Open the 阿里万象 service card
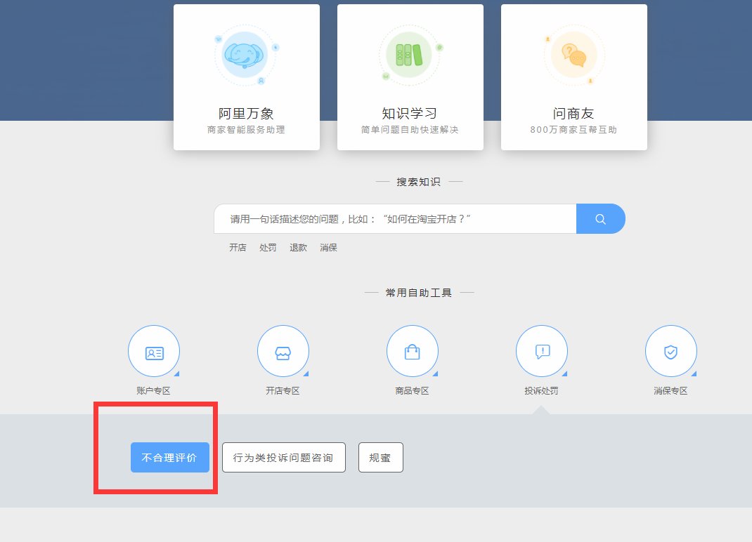752x542 pixels. [x=246, y=77]
